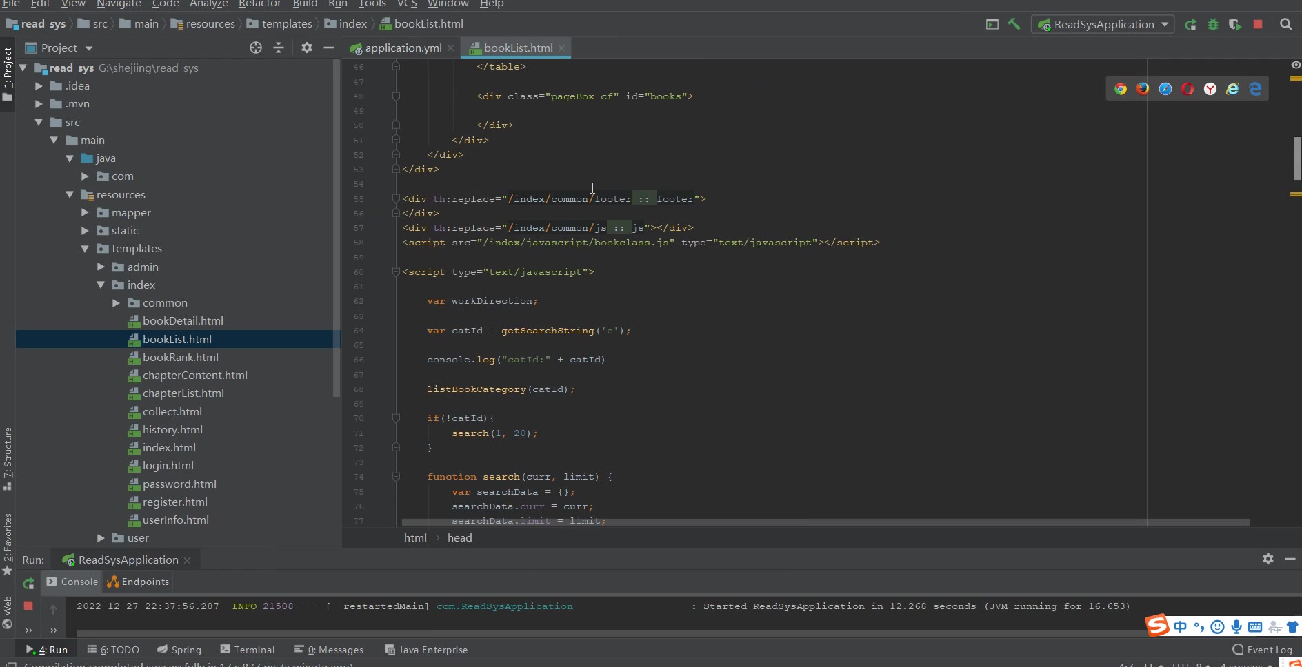The height and width of the screenshot is (667, 1302).
Task: Toggle the 1: Project side tool window
Action: coord(8,74)
